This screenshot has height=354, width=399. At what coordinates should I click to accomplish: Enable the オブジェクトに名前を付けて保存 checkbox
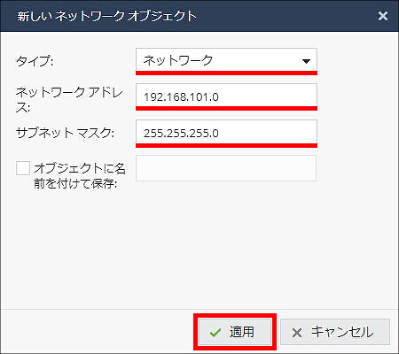23,168
